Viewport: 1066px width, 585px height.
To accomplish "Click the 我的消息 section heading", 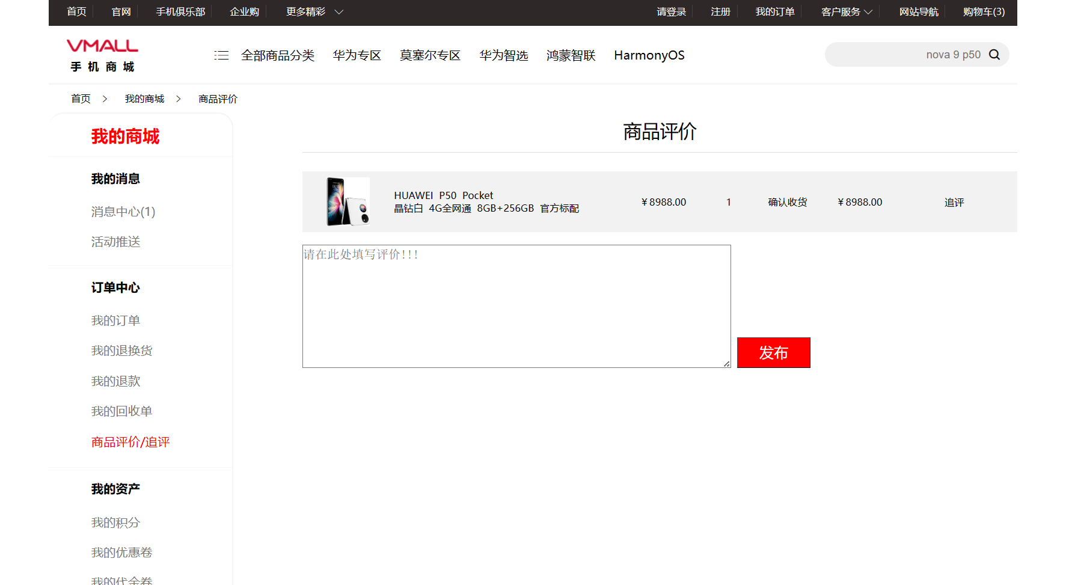I will pos(115,179).
